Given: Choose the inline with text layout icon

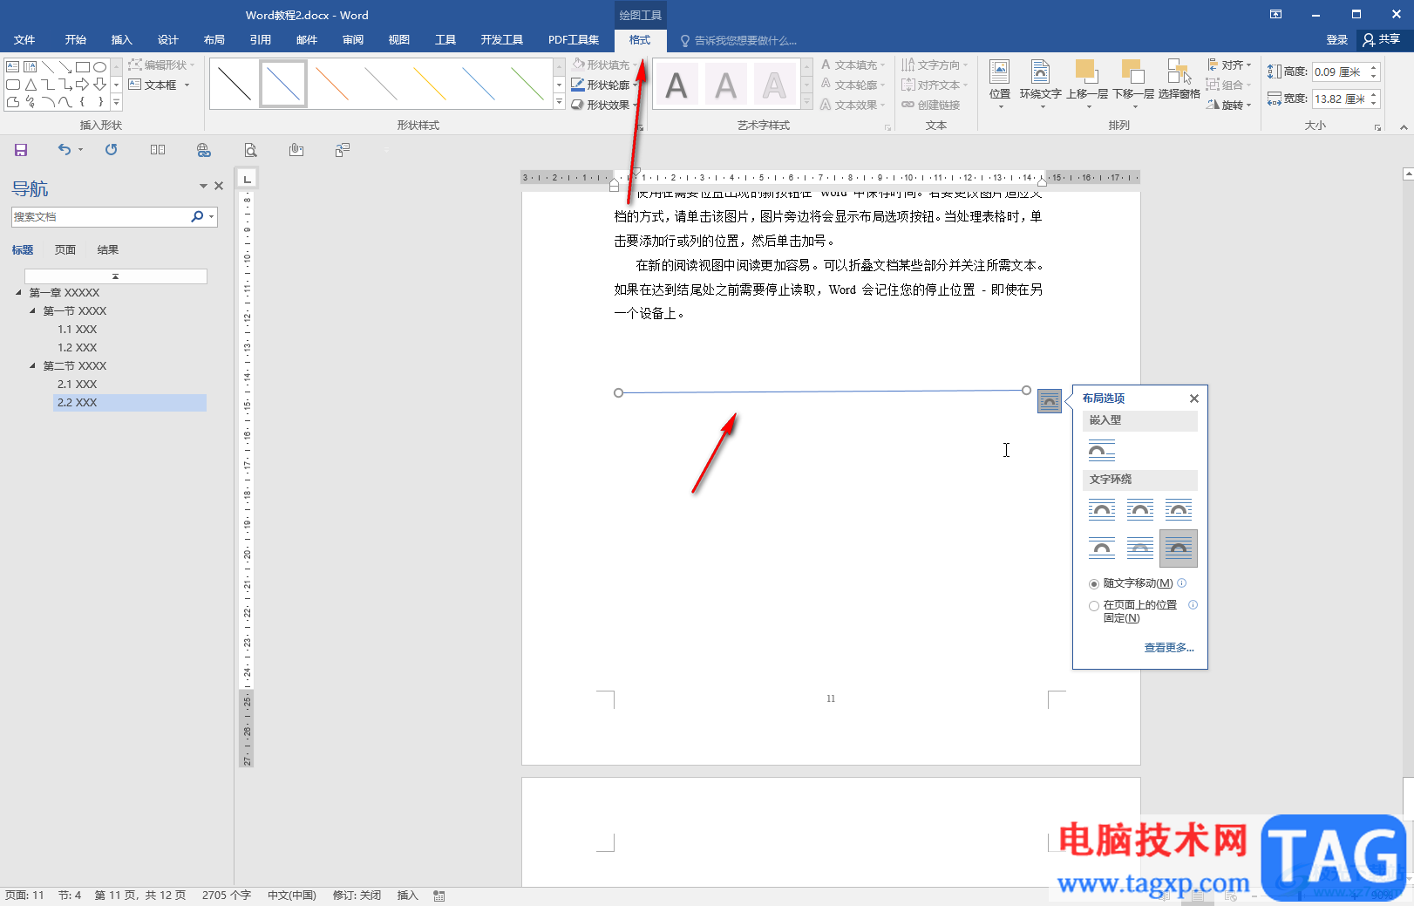Looking at the screenshot, I should [1102, 451].
